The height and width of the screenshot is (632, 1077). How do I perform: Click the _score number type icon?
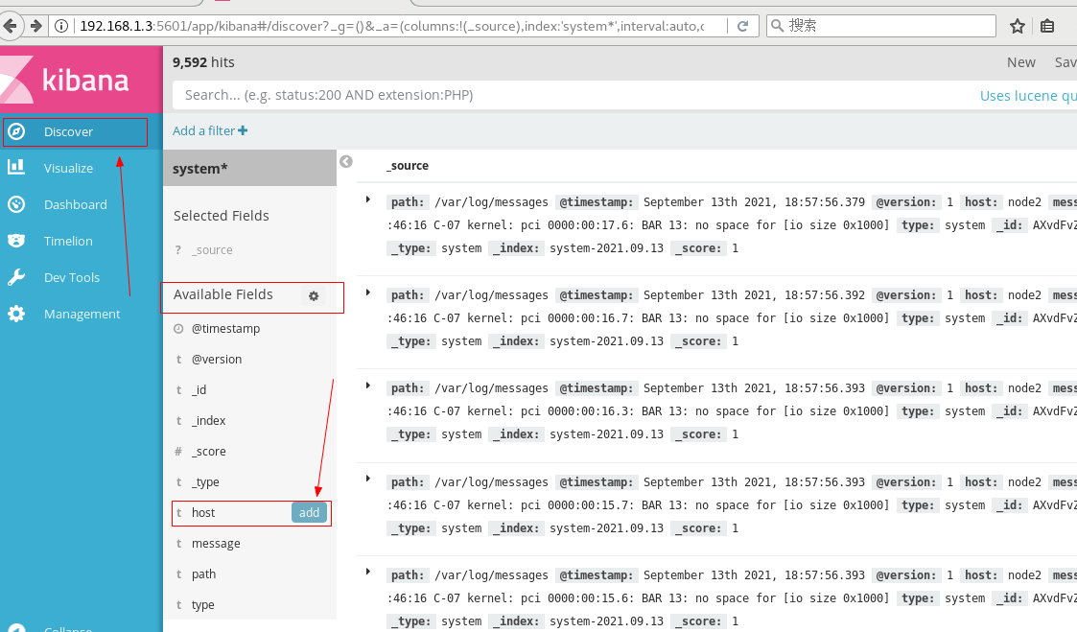click(x=178, y=452)
